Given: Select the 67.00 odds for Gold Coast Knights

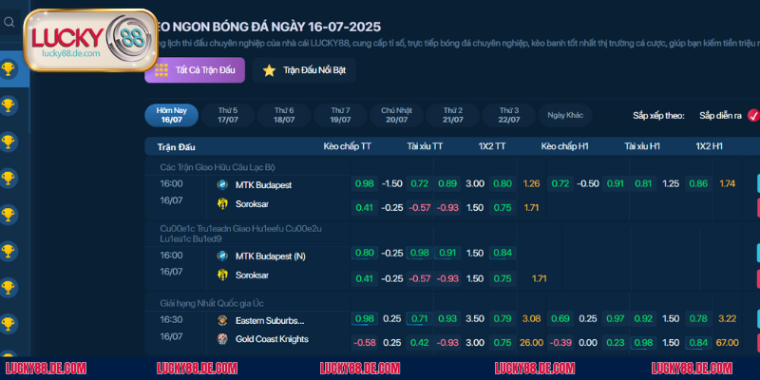Looking at the screenshot, I should click(729, 342).
